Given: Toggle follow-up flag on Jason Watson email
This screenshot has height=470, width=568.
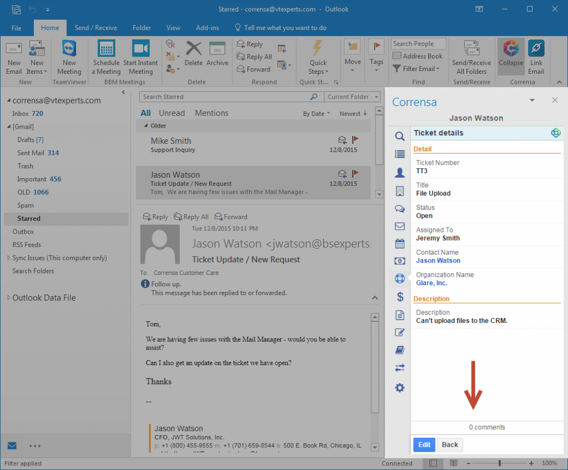Looking at the screenshot, I should 355,173.
